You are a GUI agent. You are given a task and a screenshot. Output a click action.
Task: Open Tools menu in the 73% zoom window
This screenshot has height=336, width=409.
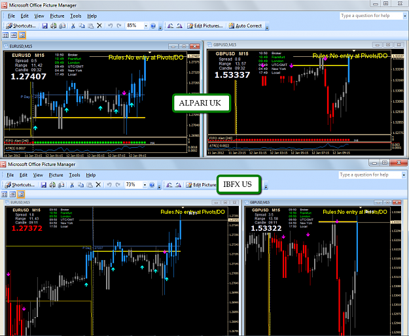click(x=75, y=175)
